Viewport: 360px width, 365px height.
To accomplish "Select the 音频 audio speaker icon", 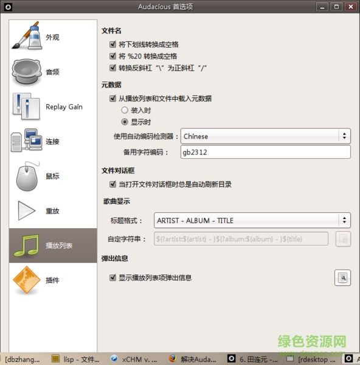I will coord(27,71).
